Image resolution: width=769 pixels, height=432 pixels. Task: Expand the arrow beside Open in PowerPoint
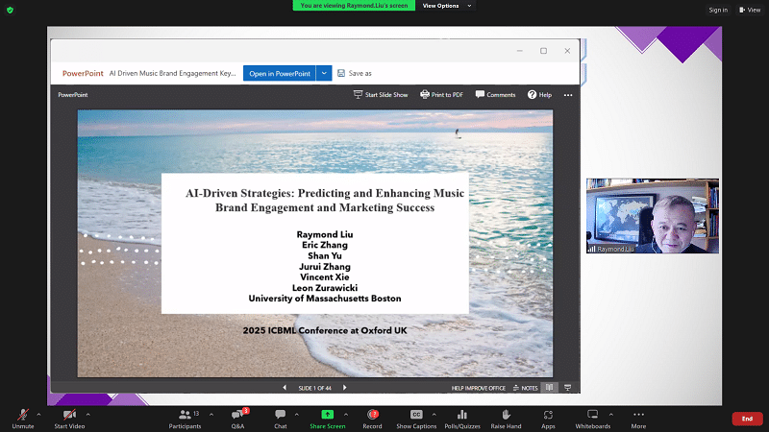(x=325, y=73)
